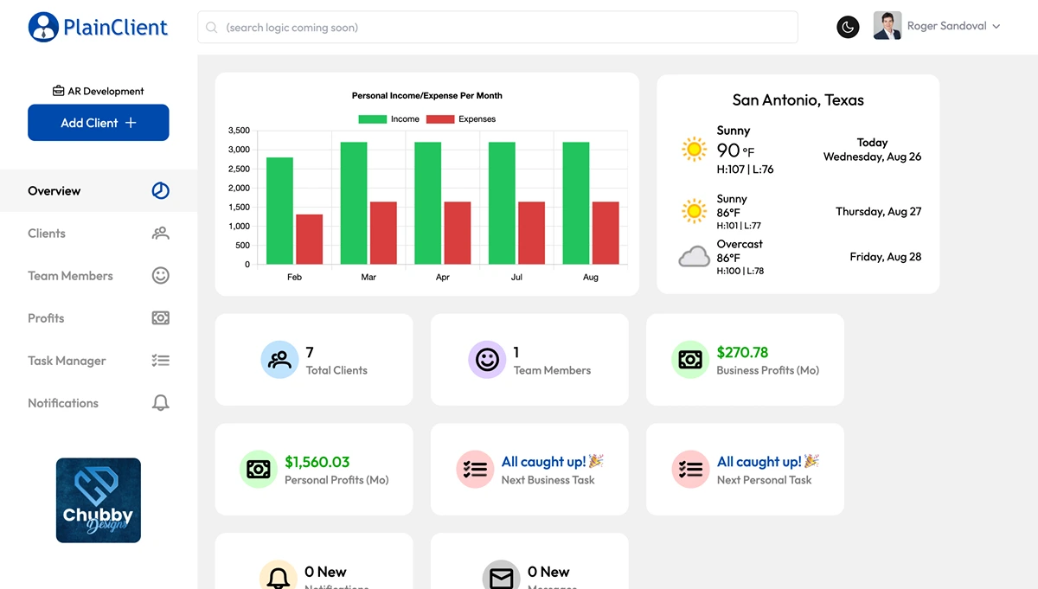Click the green Income bar for Feb

[x=279, y=211]
